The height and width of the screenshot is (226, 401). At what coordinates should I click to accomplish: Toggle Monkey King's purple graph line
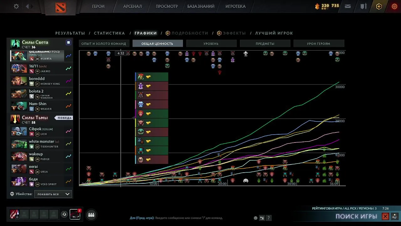[68, 81]
